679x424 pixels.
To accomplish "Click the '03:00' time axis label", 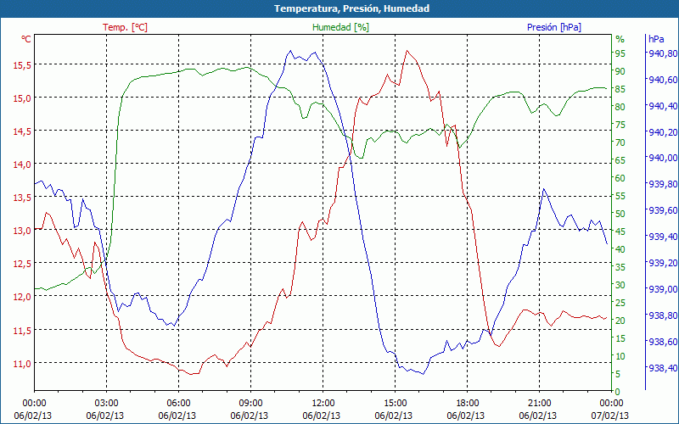I will (106, 403).
